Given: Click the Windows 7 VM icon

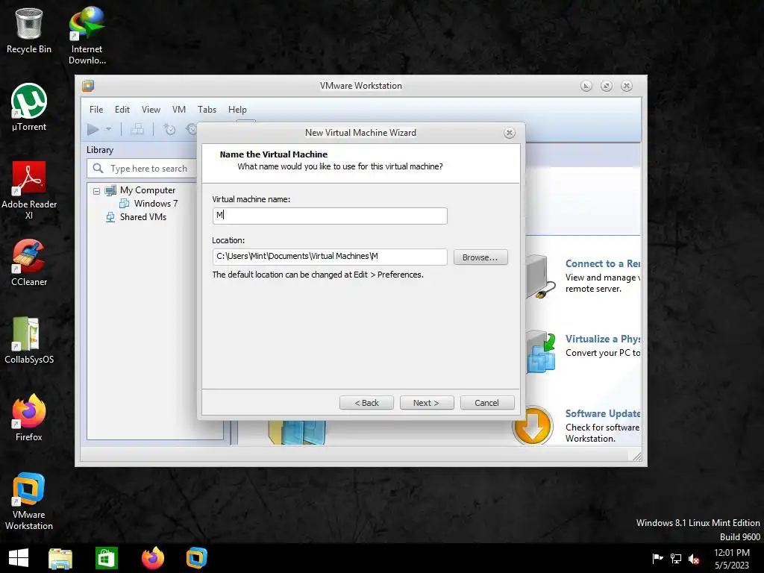Looking at the screenshot, I should pyautogui.click(x=125, y=203).
